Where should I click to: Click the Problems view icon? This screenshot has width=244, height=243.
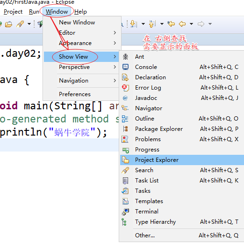click(125, 139)
